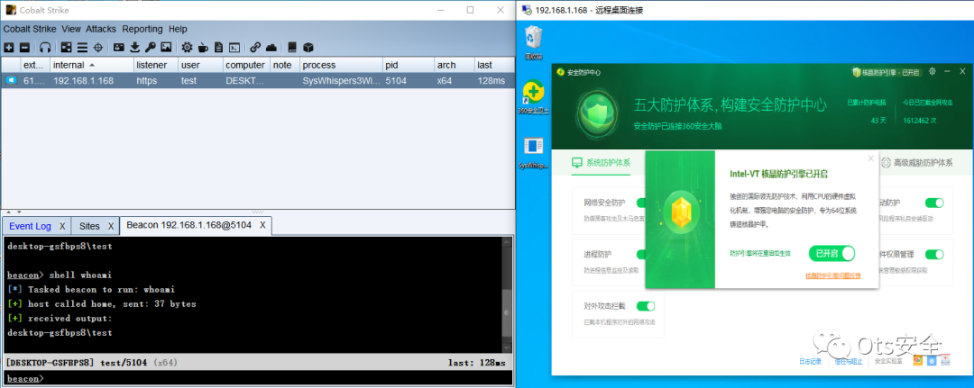Sort sessions by internal column header
974x388 pixels.
(91, 65)
